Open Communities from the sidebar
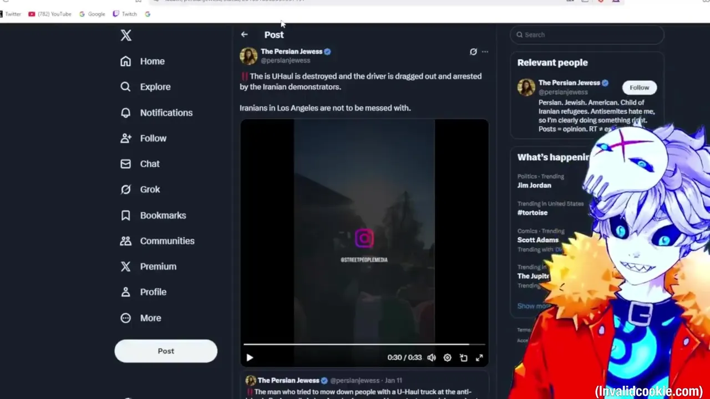The width and height of the screenshot is (710, 399). click(158, 241)
